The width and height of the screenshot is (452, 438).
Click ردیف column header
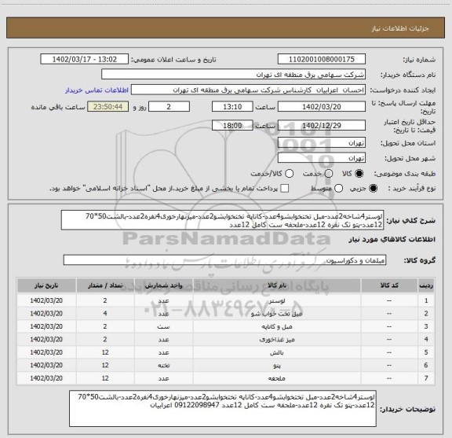tap(426, 285)
